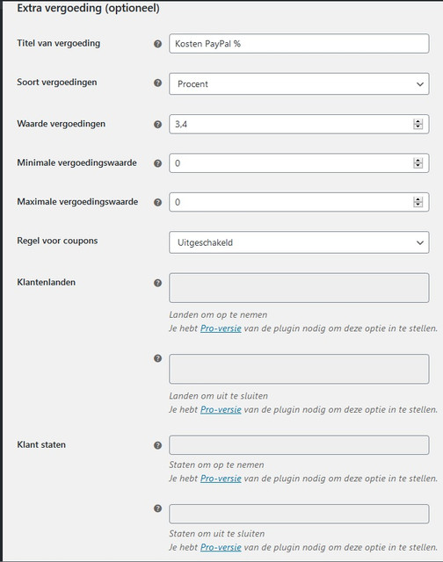Click stepper arrows of Waarde vergoedingen field

(418, 124)
